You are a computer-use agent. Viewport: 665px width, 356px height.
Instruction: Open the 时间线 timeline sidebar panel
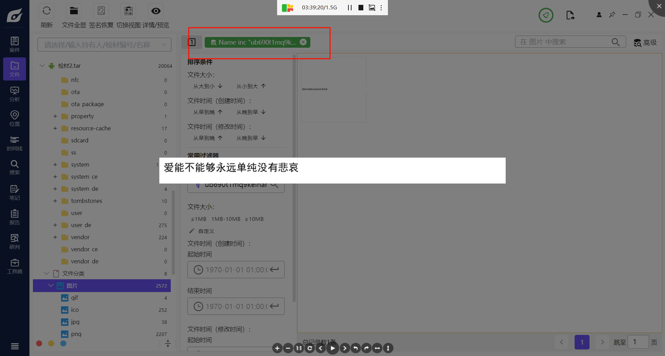(15, 143)
